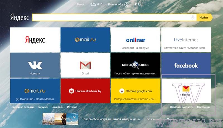Open the LiveInternet statistics tile
The width and height of the screenshot is (223, 128).
(x=186, y=40)
